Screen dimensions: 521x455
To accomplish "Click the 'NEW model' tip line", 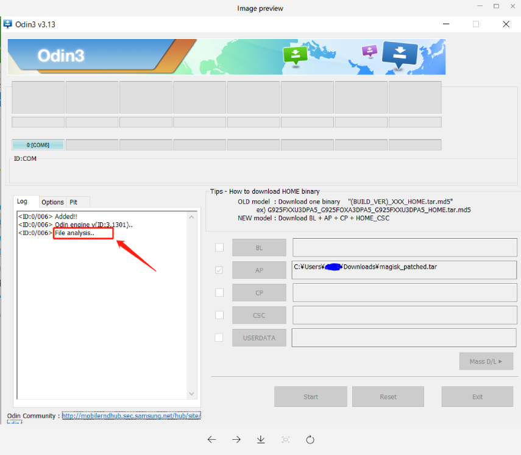I will click(x=313, y=218).
